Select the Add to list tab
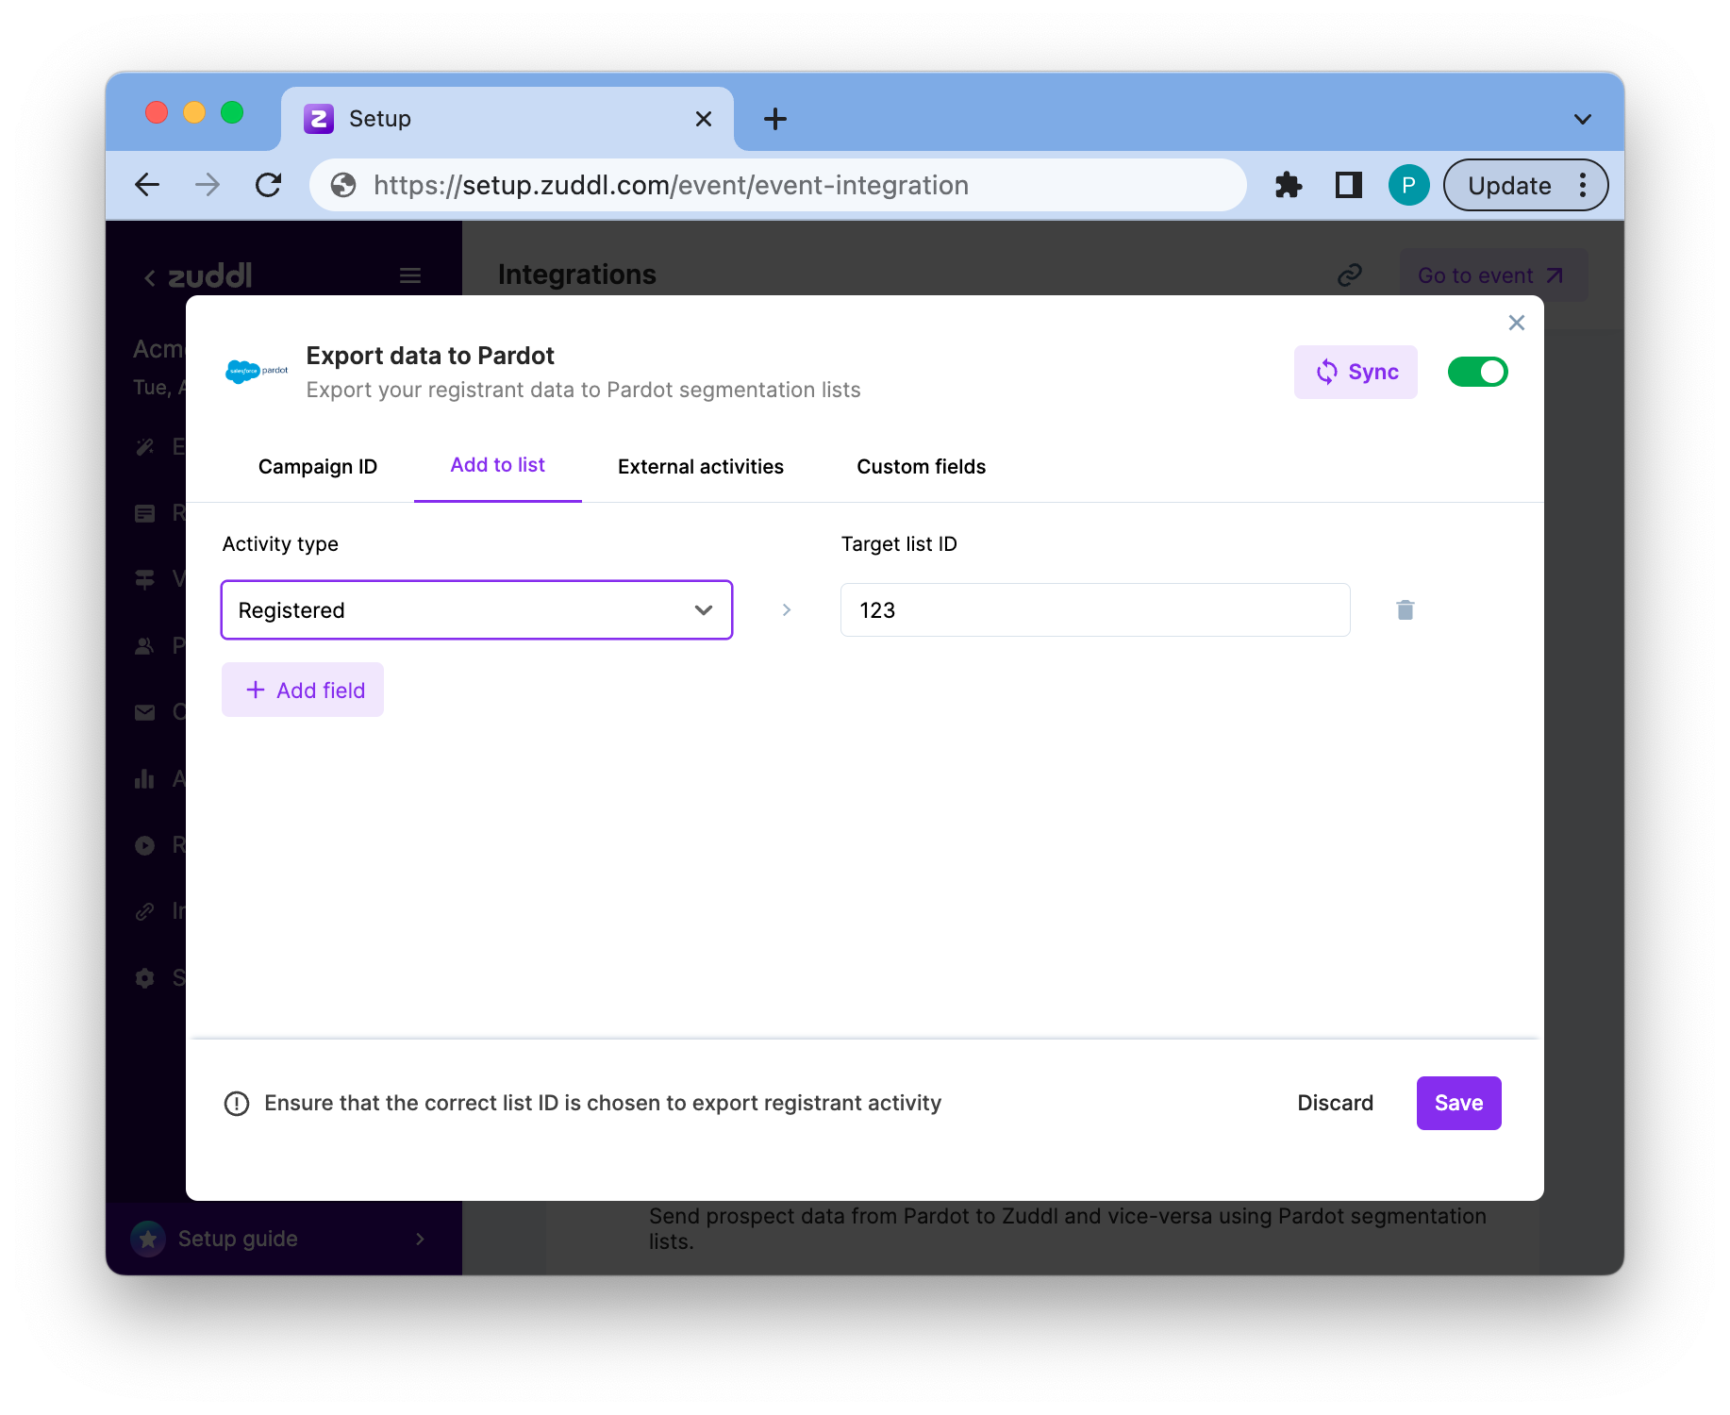Screen dimensions: 1730x1415 [498, 465]
